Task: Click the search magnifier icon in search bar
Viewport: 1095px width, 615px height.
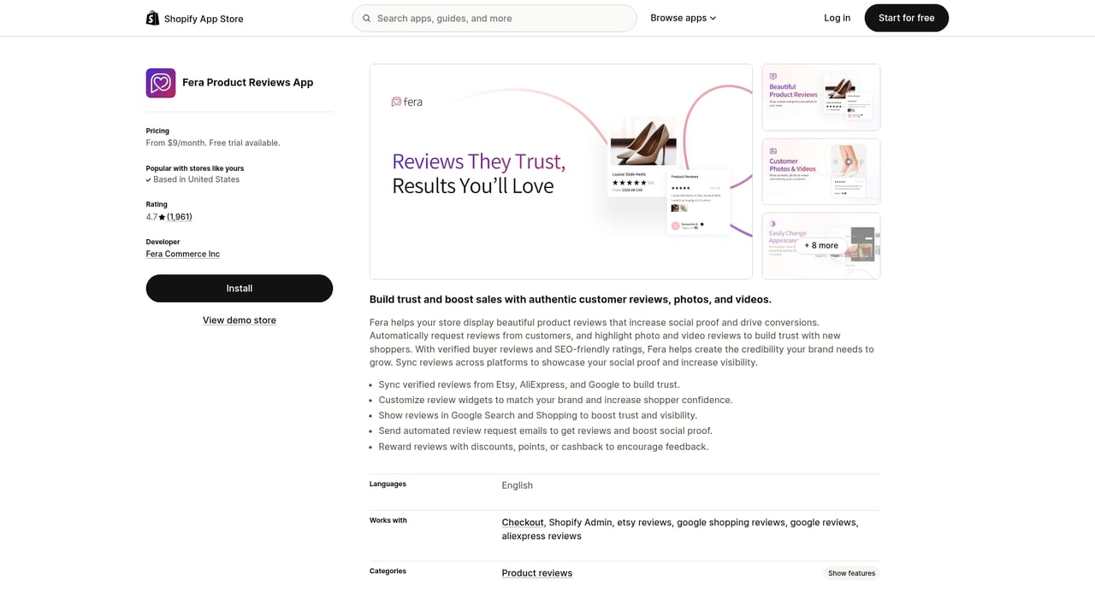Action: pos(366,17)
